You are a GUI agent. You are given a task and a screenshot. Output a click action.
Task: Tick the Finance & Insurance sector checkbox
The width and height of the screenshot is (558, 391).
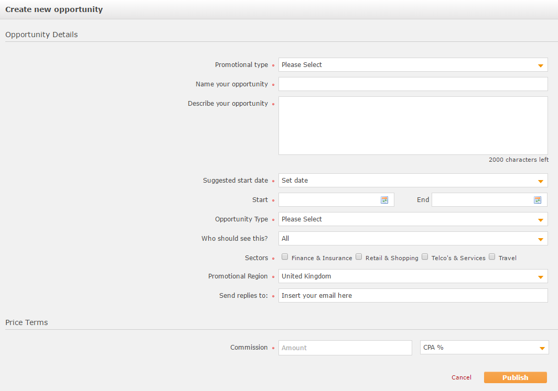click(285, 257)
